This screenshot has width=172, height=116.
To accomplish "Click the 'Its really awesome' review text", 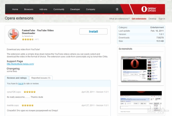I will click(x=25, y=97).
